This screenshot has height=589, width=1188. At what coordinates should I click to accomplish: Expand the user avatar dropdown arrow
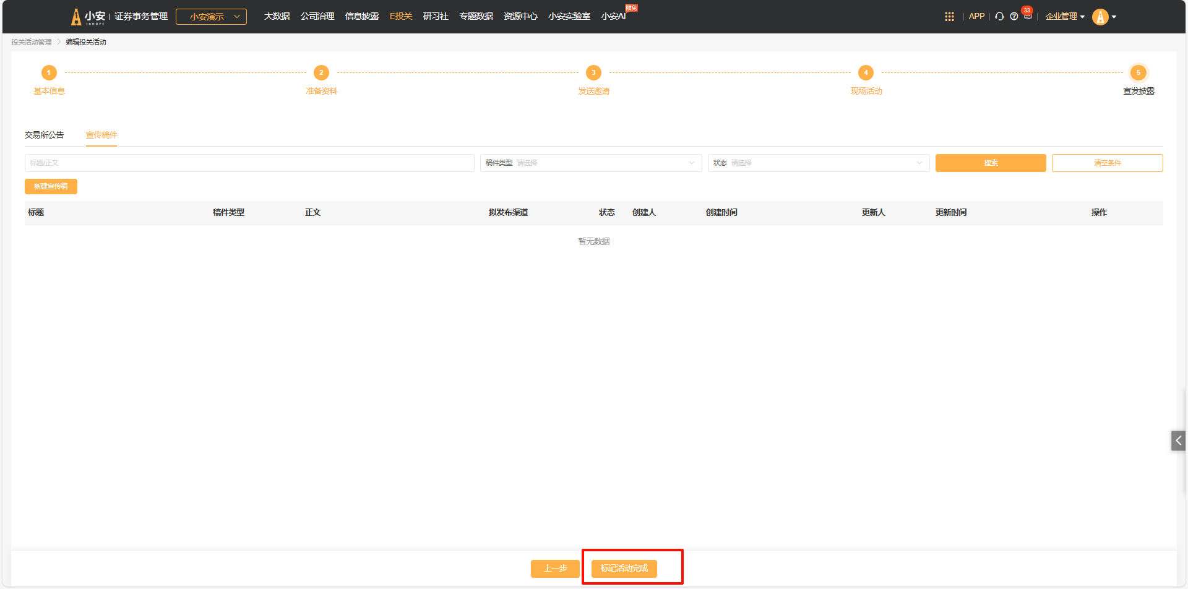[x=1114, y=17]
